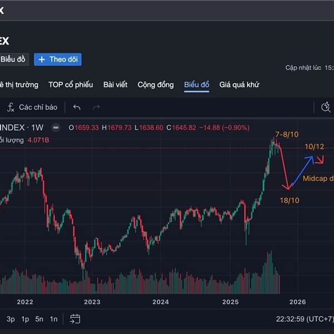Image resolution: width=334 pixels, height=334 pixels.
Task: Select the 3p time range
Action: (11, 319)
